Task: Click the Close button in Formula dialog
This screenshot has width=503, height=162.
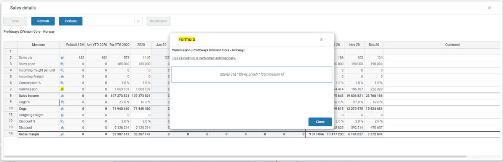Action: point(320,122)
